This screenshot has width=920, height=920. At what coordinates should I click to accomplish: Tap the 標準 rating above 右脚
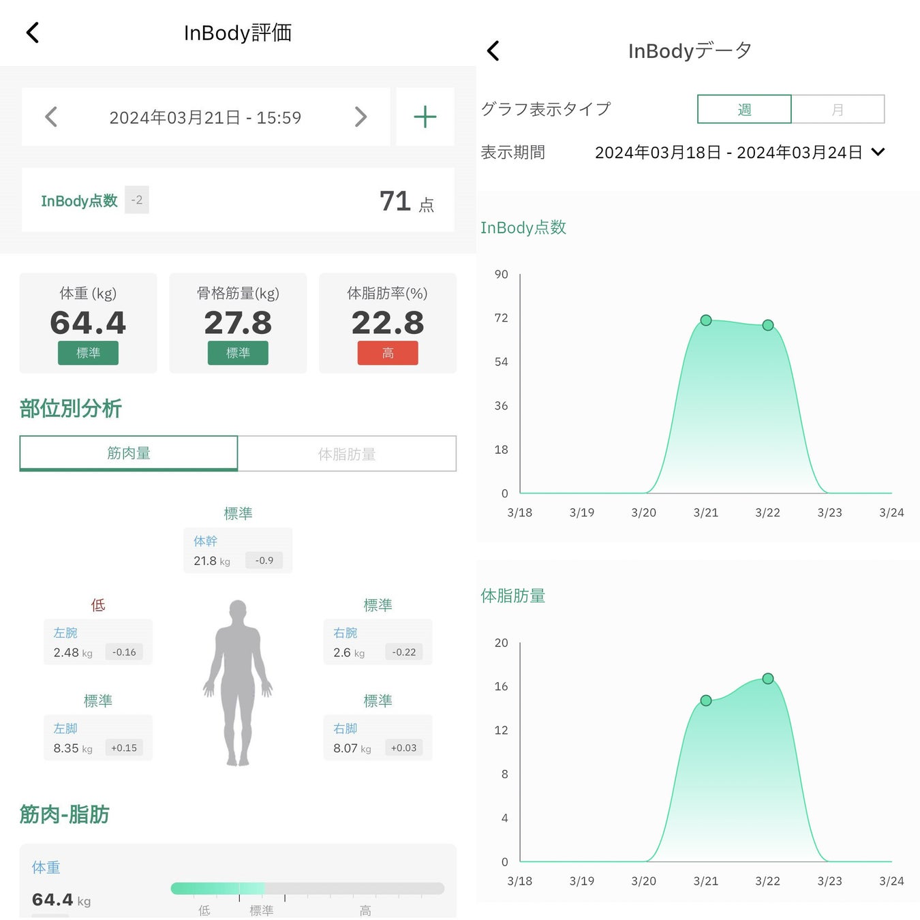(378, 701)
